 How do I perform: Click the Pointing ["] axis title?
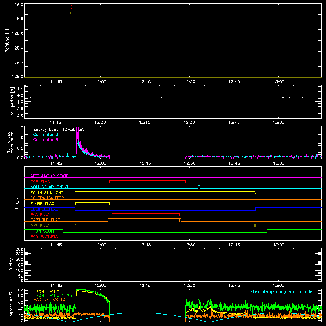7,40
